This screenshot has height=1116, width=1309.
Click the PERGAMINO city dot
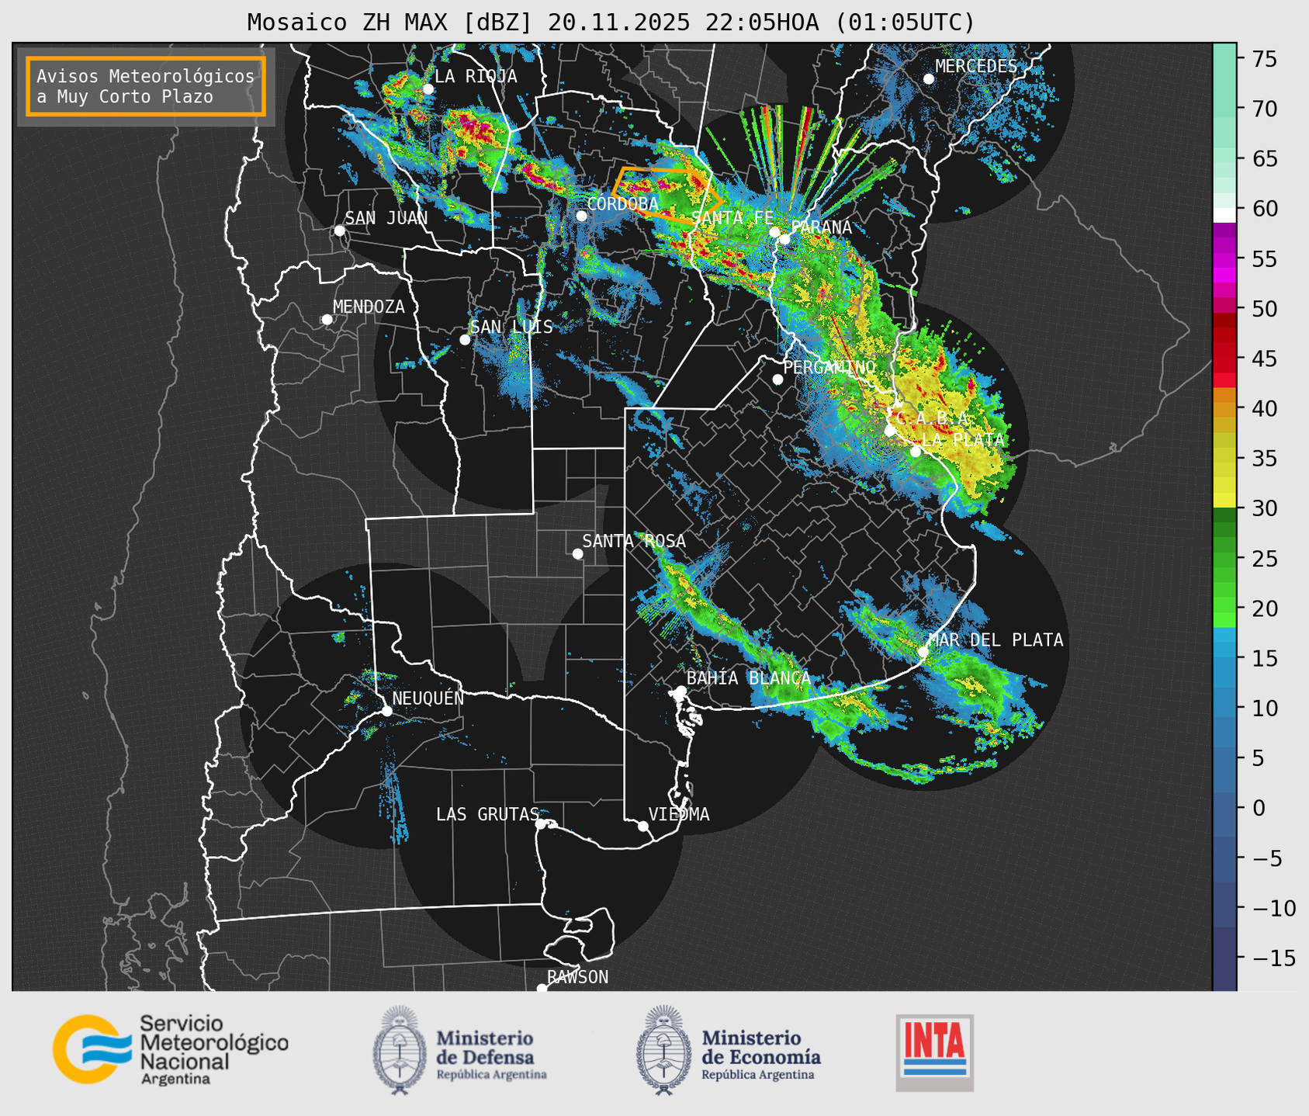777,380
